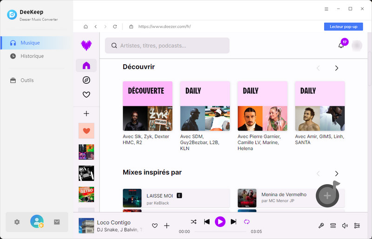
Task: Open the Soirée Retro playlist thumbnail
Action: [86, 194]
